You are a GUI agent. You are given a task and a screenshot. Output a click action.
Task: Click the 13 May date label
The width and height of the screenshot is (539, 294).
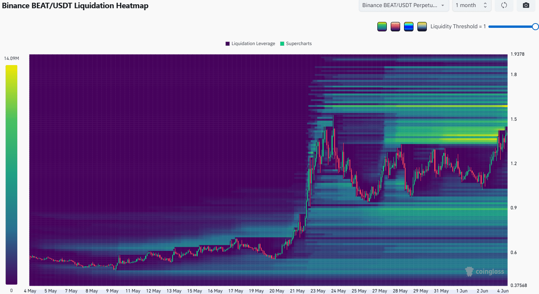[x=174, y=291]
